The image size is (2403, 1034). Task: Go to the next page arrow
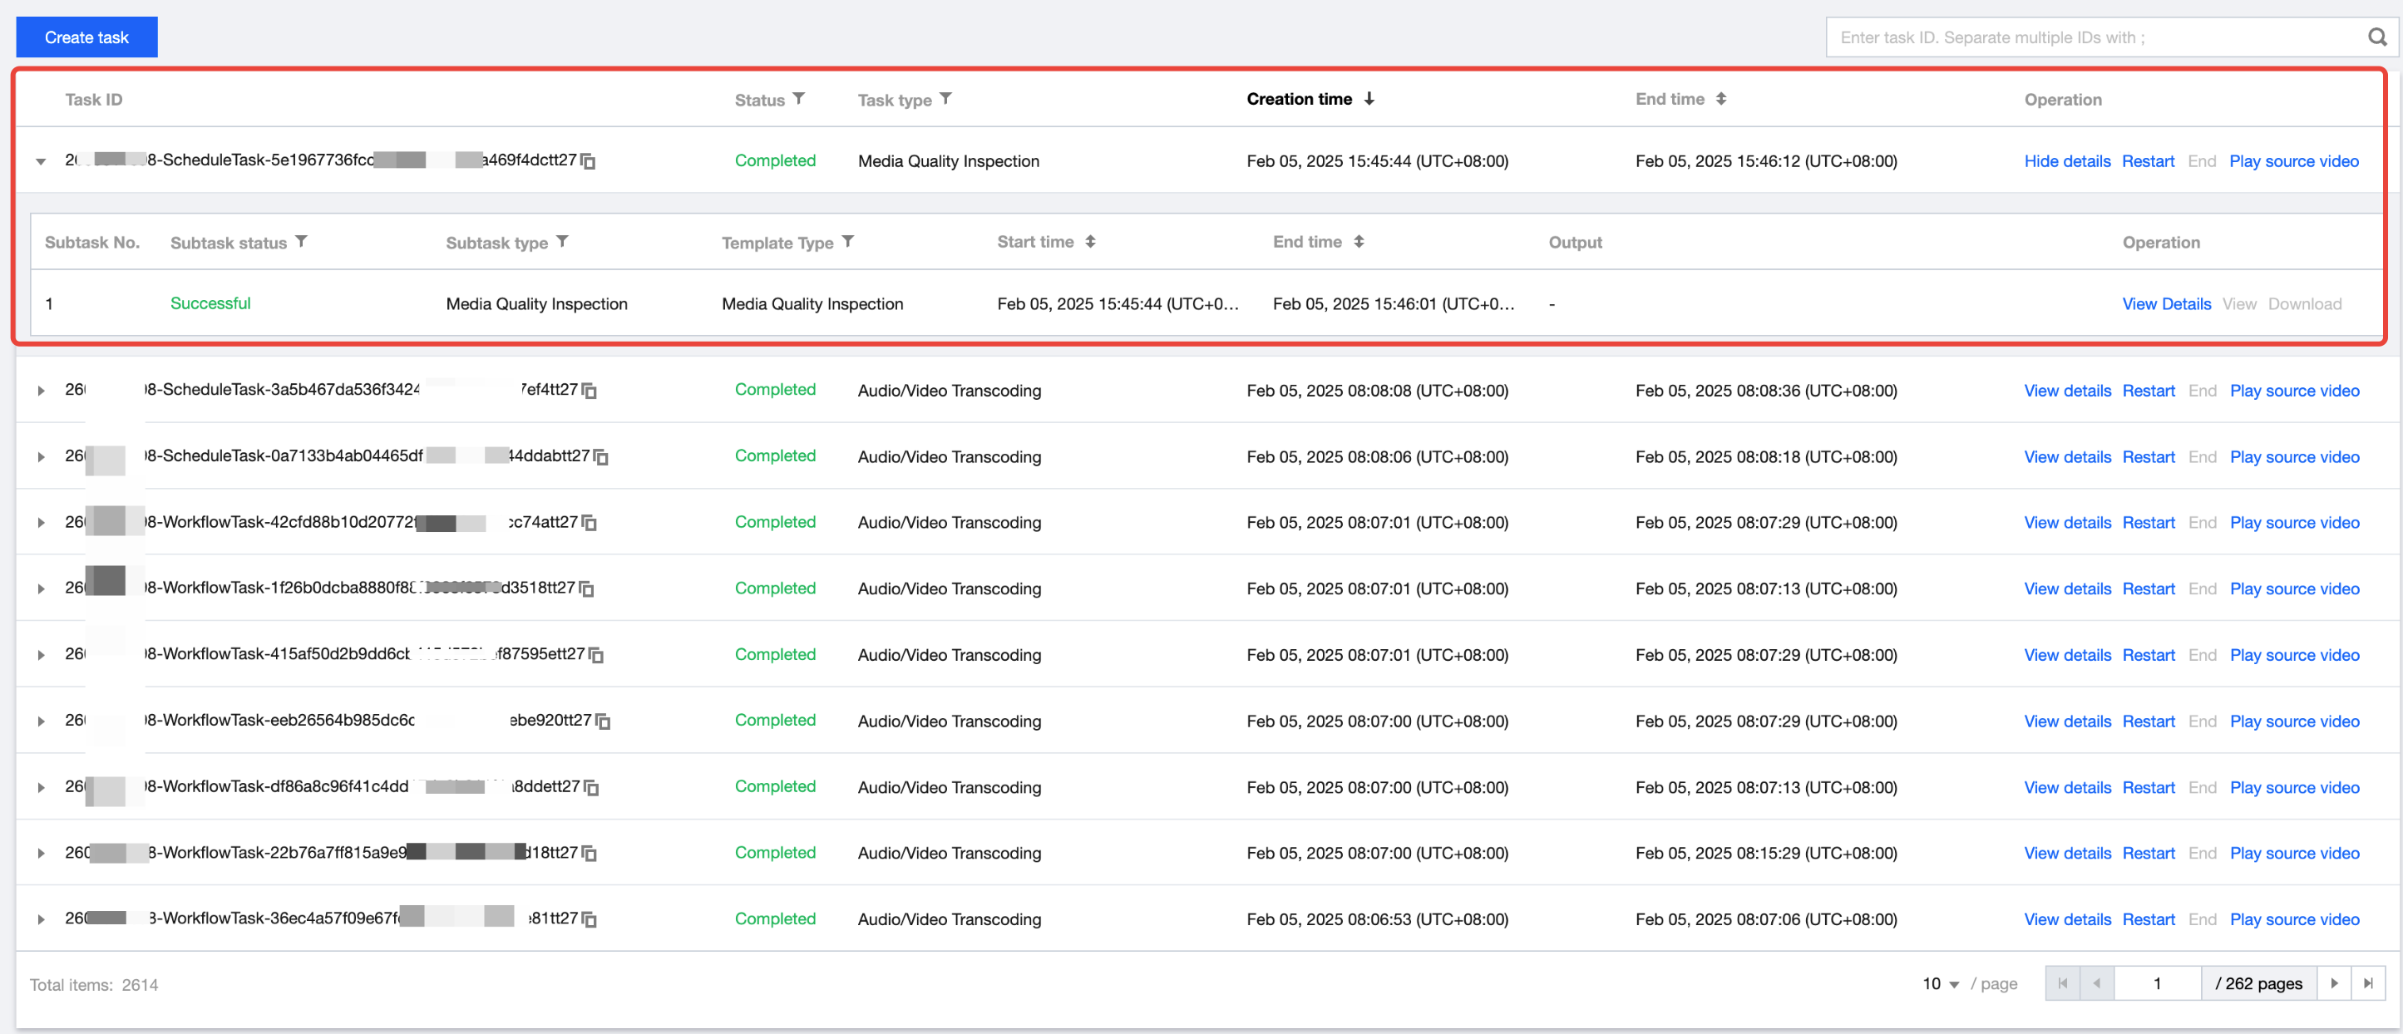pyautogui.click(x=2334, y=983)
